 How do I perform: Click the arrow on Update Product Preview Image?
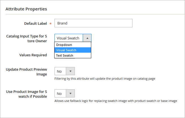coord(70,71)
